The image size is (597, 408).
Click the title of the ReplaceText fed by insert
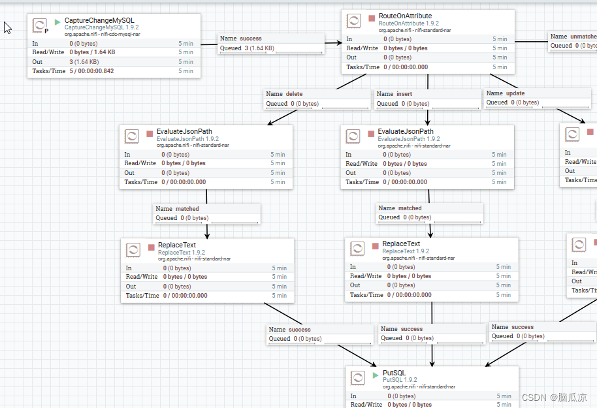(401, 243)
